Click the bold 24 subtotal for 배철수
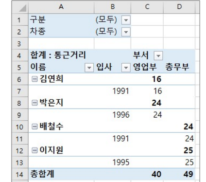 click(179, 127)
